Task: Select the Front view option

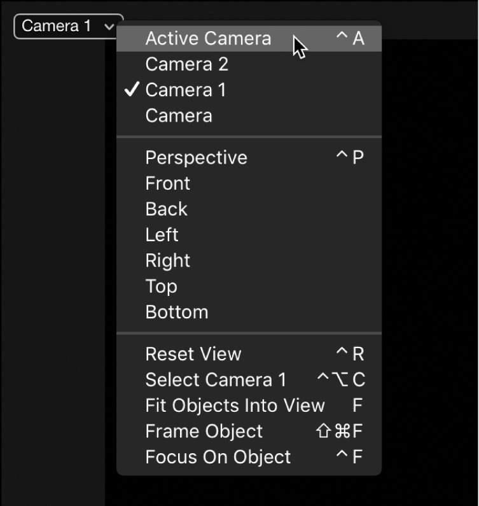Action: coord(167,183)
